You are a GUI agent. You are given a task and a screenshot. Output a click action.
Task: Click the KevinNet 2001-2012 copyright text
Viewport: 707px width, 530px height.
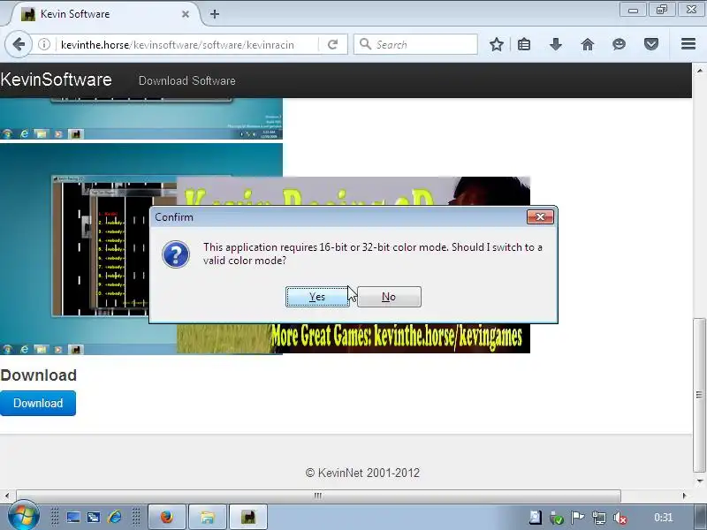tap(362, 473)
